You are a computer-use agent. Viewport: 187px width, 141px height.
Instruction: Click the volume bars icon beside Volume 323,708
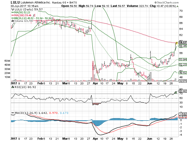pyautogui.click(x=13, y=21)
